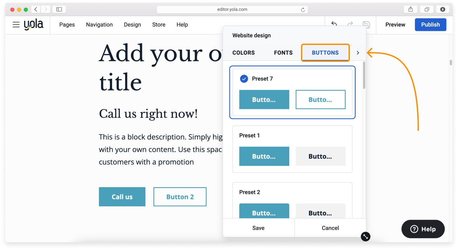458x250 pixels.
Task: Click the undo arrow icon
Action: coord(334,24)
